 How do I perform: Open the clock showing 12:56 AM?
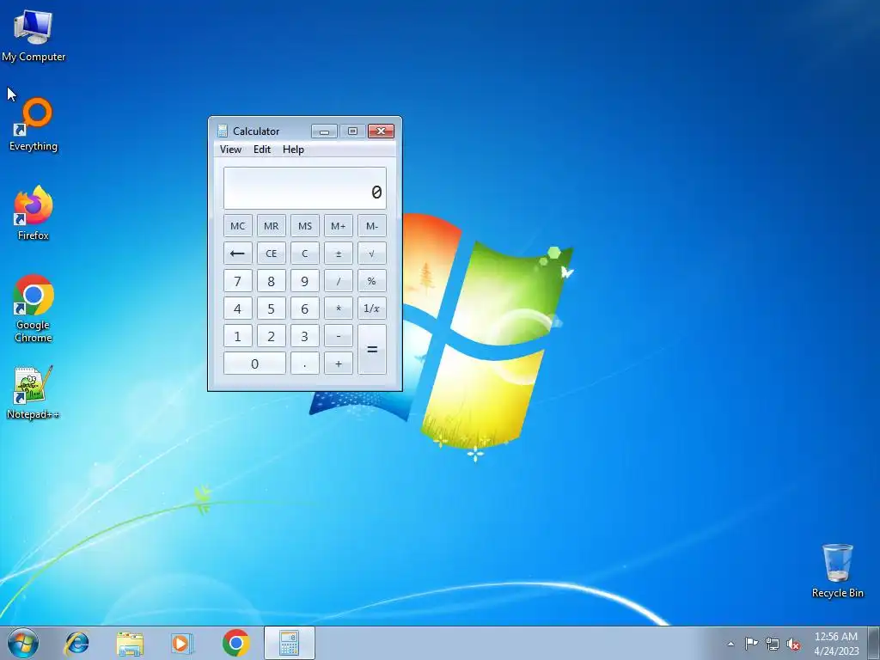pos(836,644)
